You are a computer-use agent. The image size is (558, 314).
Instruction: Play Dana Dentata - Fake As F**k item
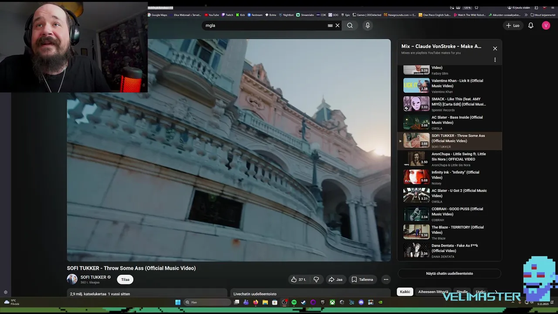coord(449,251)
